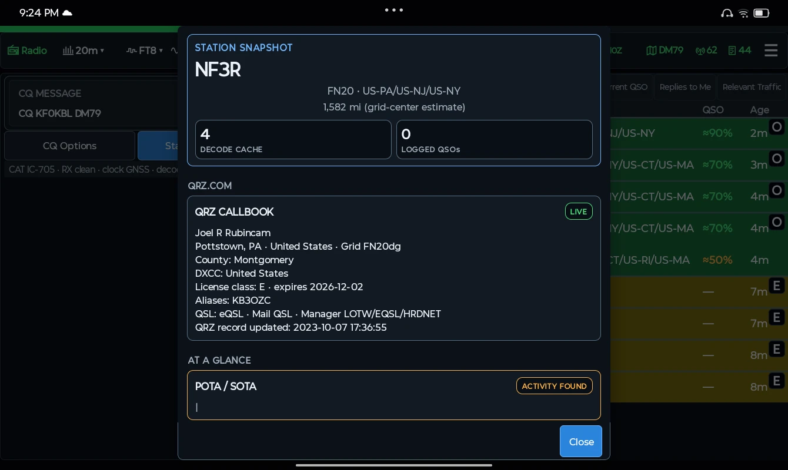Click the Logged QSOs count card
Viewport: 788px width, 470px height.
pos(494,139)
